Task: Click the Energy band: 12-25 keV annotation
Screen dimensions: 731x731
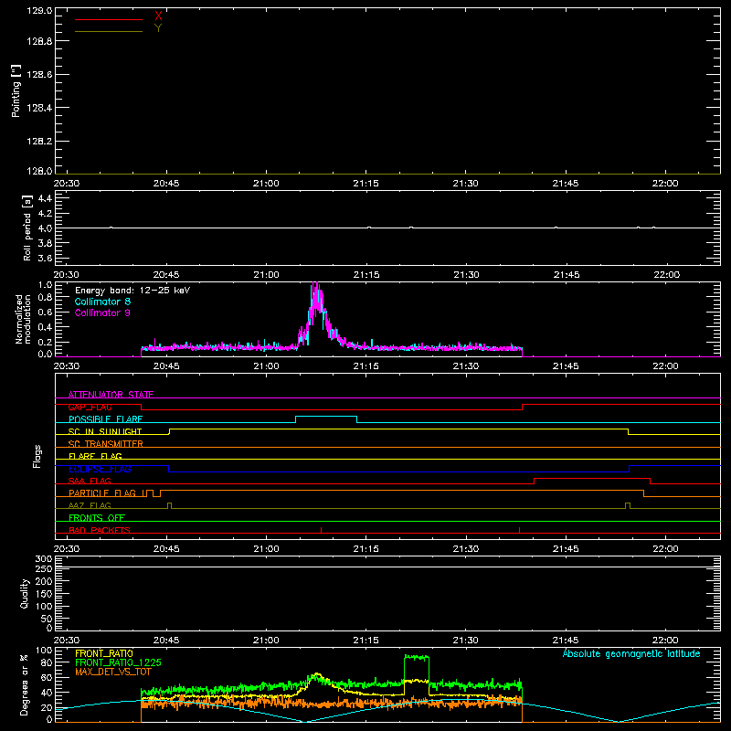Action: (x=132, y=291)
